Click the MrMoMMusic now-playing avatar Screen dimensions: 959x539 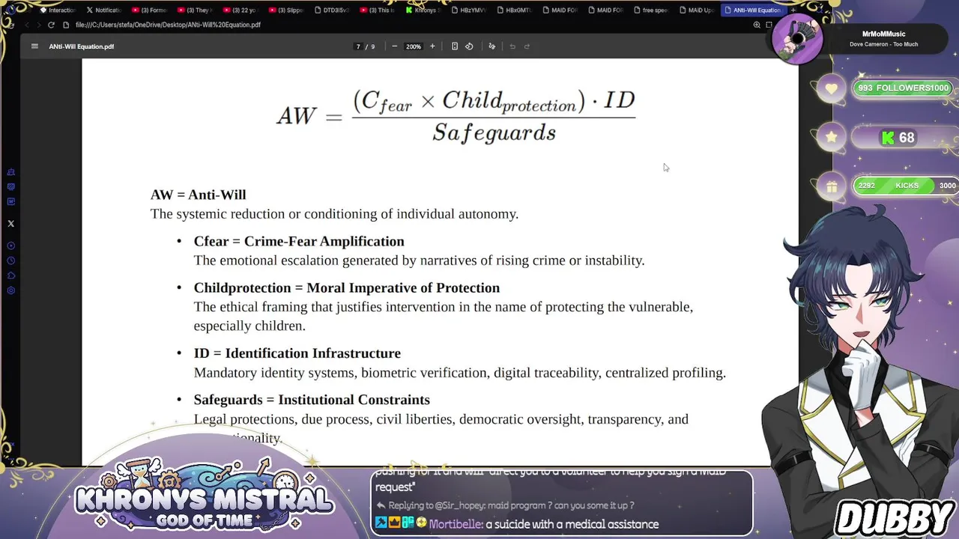point(797,39)
